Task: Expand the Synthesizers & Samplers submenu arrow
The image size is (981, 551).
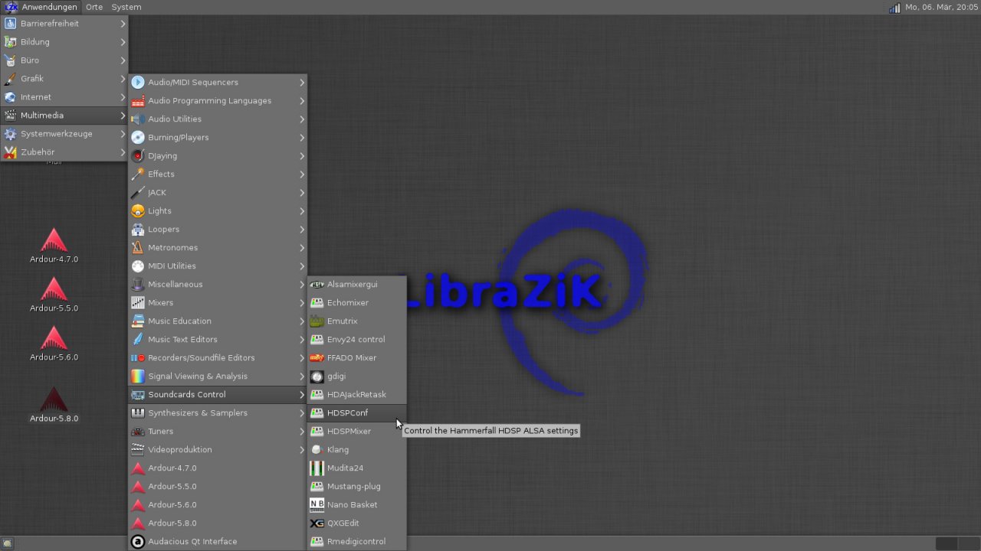Action: pos(302,412)
